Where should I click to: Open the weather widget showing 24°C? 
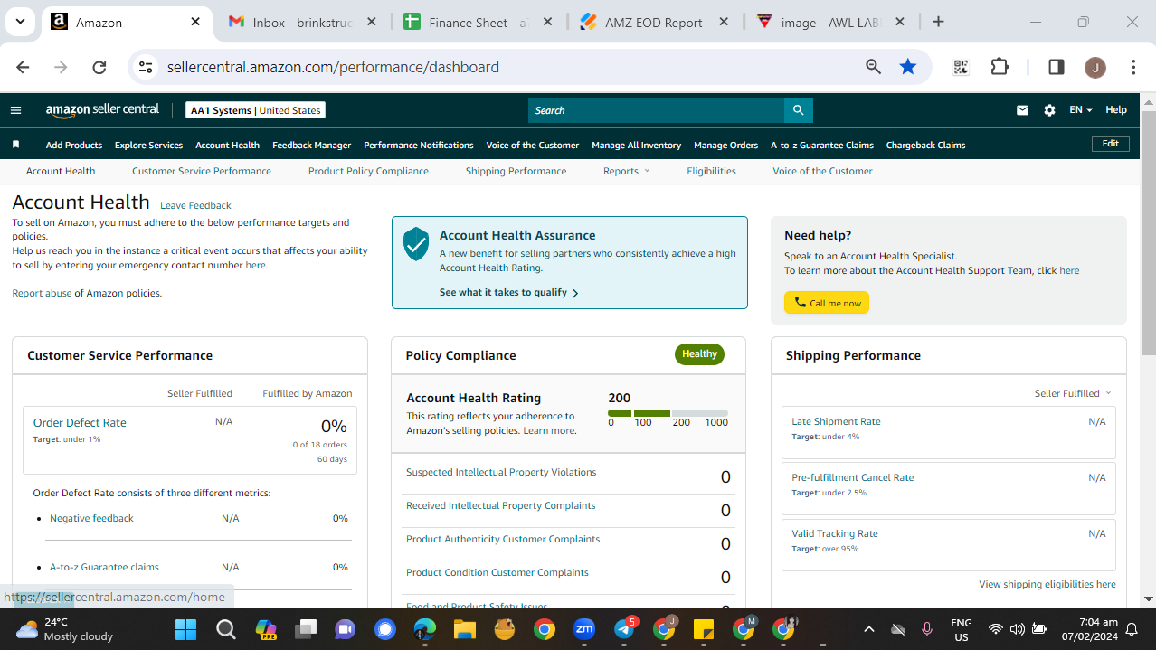[65, 629]
